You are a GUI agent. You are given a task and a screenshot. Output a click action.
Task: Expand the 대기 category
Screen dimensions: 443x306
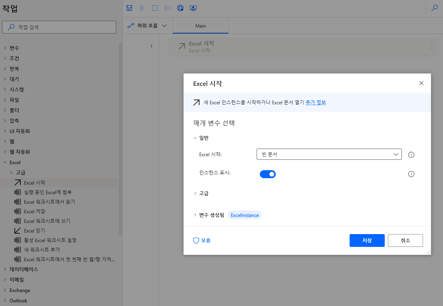[5, 79]
